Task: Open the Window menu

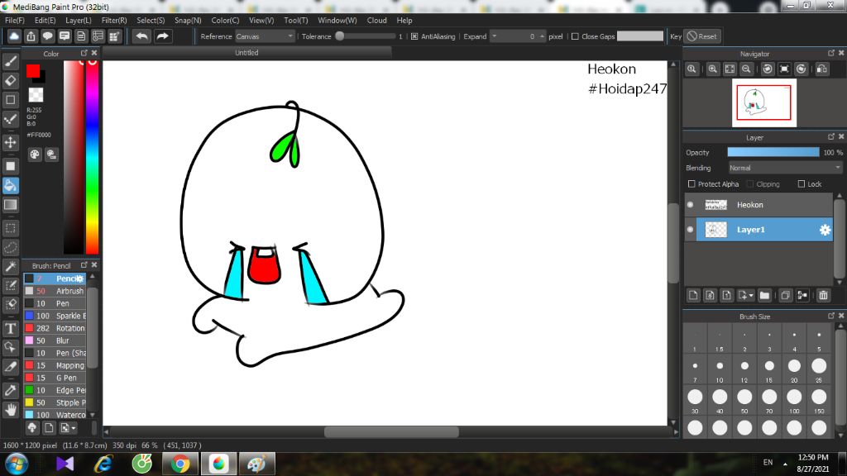Action: [337, 21]
